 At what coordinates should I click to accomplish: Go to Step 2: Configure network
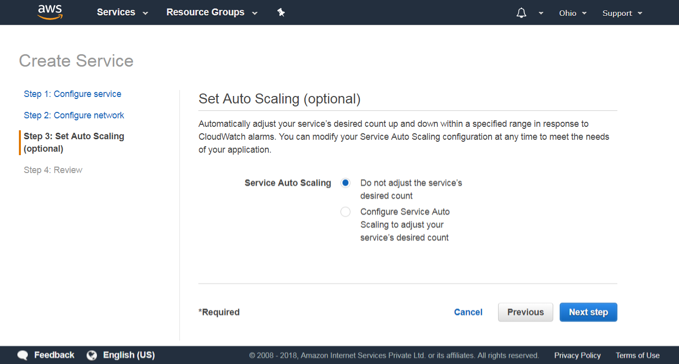[x=74, y=115]
